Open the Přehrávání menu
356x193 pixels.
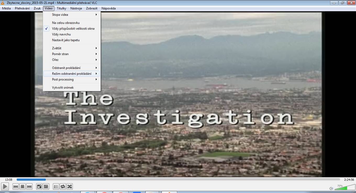tap(22, 8)
